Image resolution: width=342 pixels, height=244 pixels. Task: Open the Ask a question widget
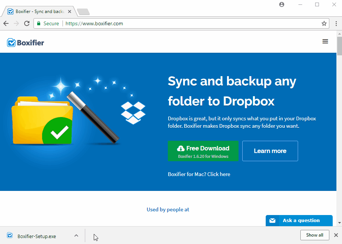[x=299, y=221]
